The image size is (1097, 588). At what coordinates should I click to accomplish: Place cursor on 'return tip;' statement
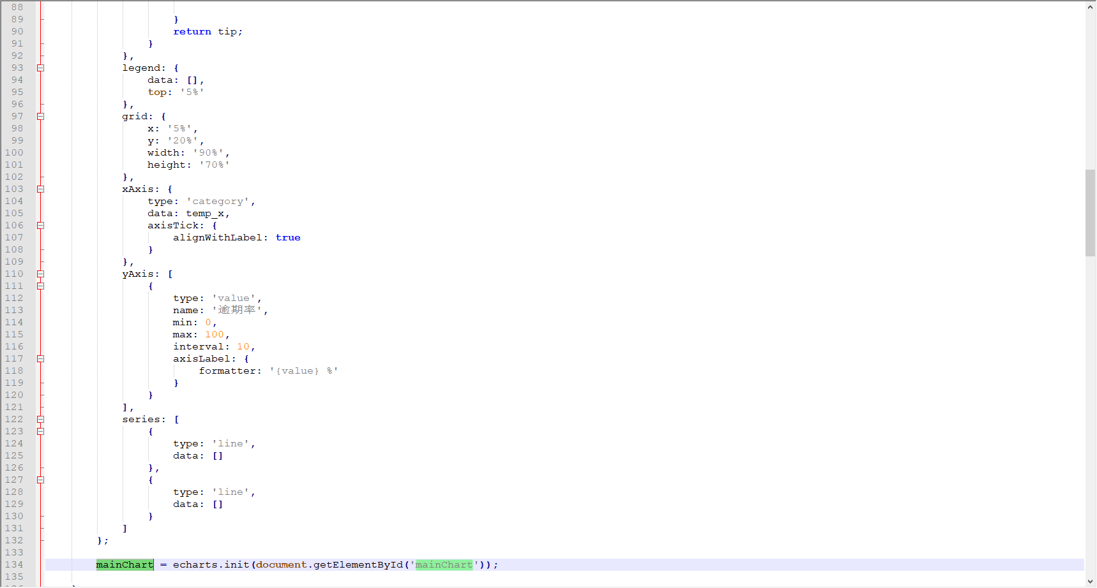[x=208, y=31]
